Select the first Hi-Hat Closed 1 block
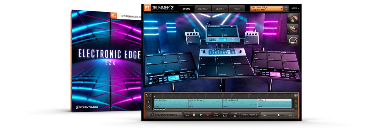The image size is (384, 130). coord(205,103)
